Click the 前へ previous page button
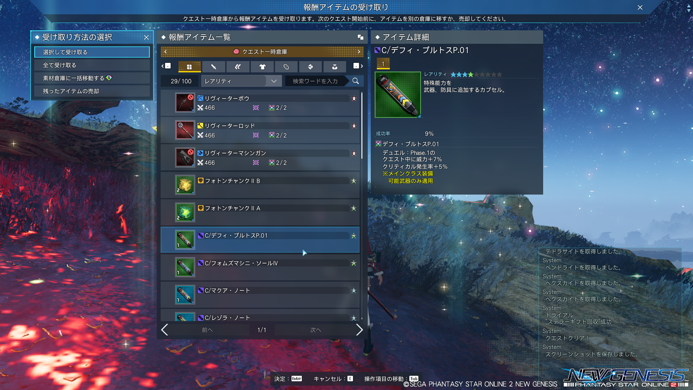 (x=207, y=330)
